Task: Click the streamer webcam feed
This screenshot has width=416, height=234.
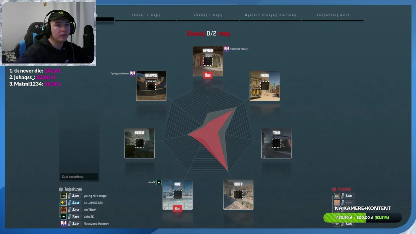Action: (x=49, y=32)
